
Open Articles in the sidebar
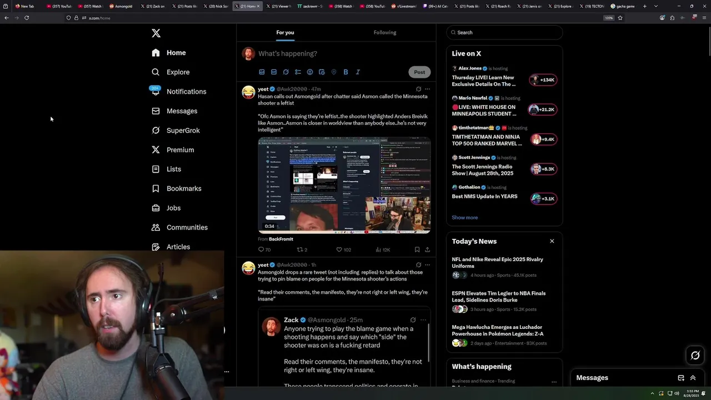pos(171,247)
